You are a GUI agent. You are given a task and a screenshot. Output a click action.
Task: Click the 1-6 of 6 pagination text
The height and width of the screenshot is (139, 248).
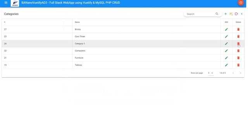click(222, 73)
